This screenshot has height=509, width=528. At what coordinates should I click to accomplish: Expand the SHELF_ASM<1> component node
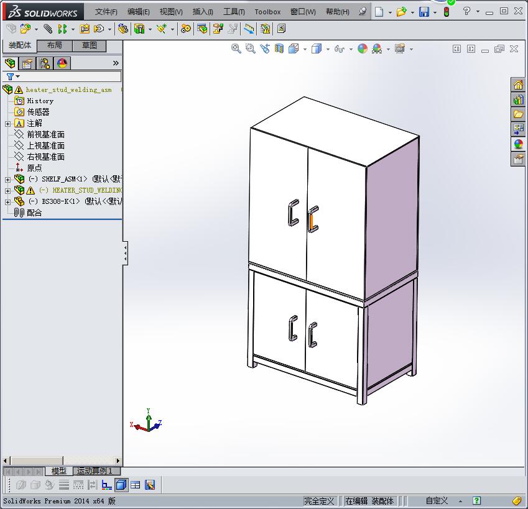coord(7,180)
